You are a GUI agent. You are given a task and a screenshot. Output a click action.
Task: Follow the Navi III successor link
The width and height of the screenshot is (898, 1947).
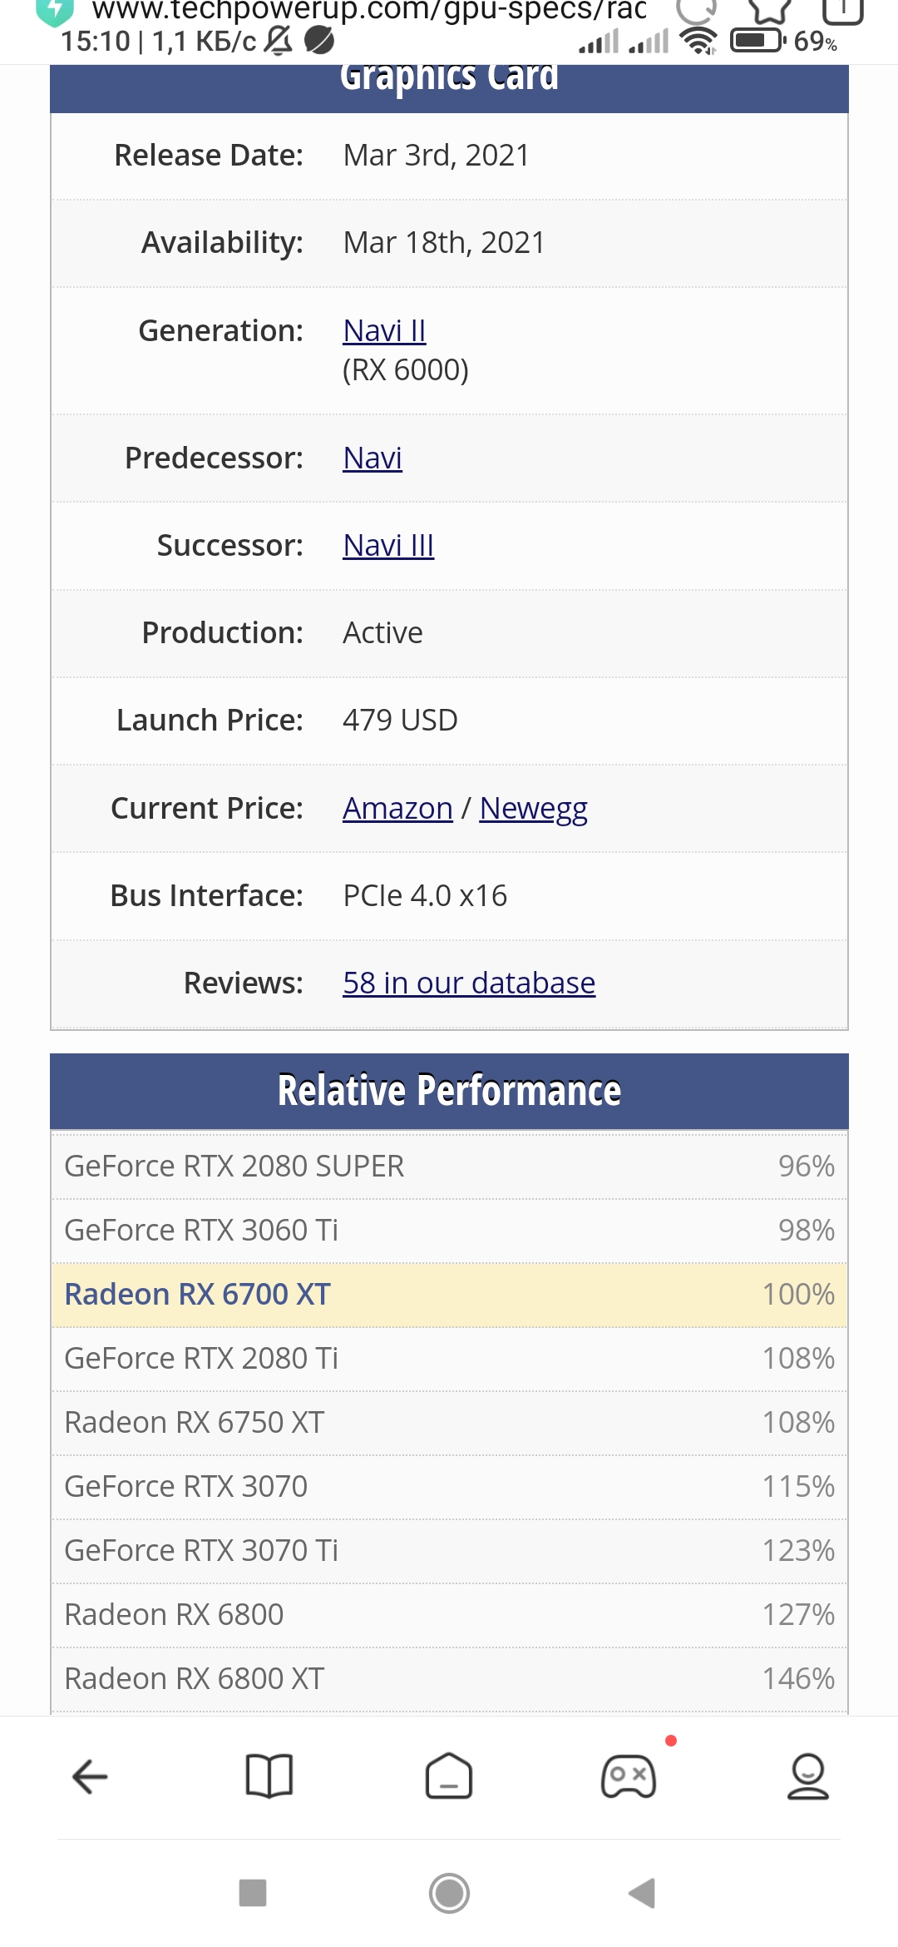[x=388, y=546]
